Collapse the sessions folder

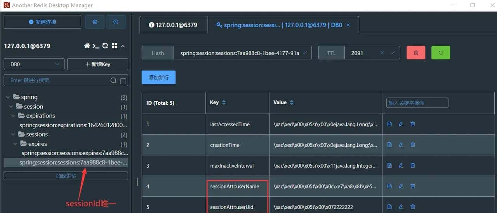(14, 134)
